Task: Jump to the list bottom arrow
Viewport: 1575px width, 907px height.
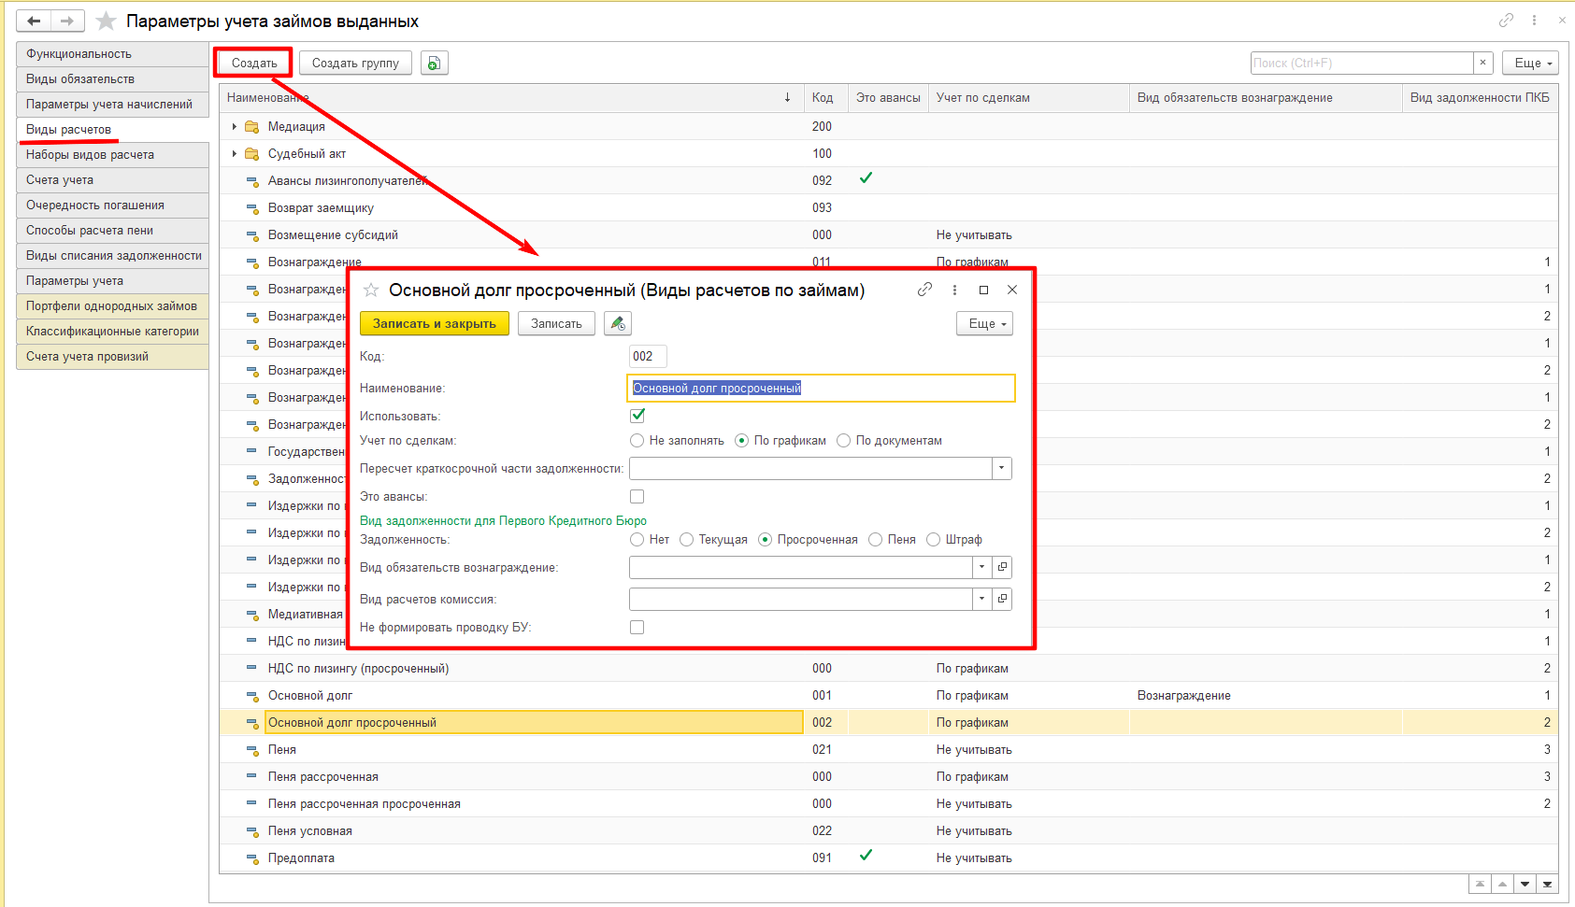Action: click(x=1547, y=884)
